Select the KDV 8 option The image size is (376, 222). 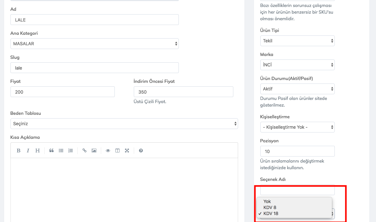tap(270, 207)
